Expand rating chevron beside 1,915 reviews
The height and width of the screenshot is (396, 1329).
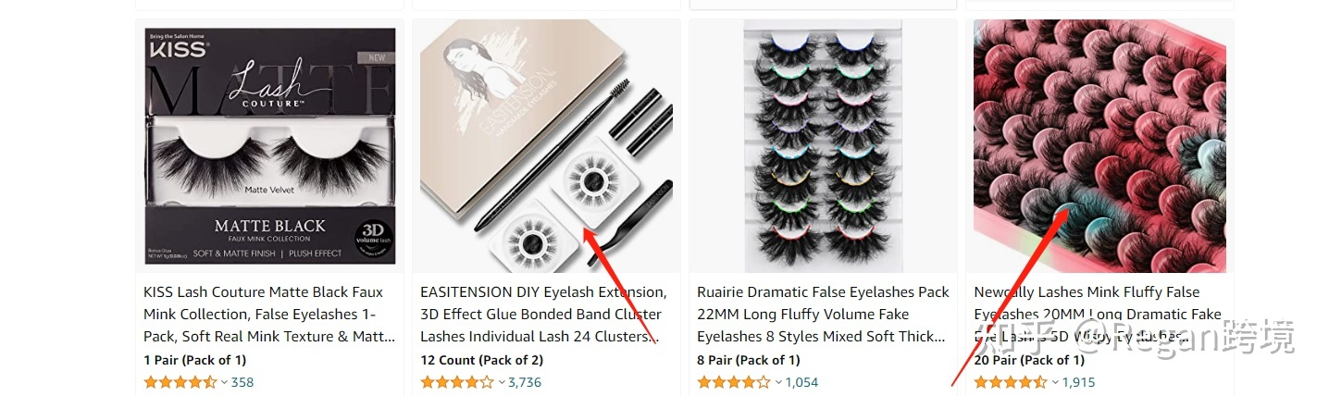pyautogui.click(x=1055, y=382)
